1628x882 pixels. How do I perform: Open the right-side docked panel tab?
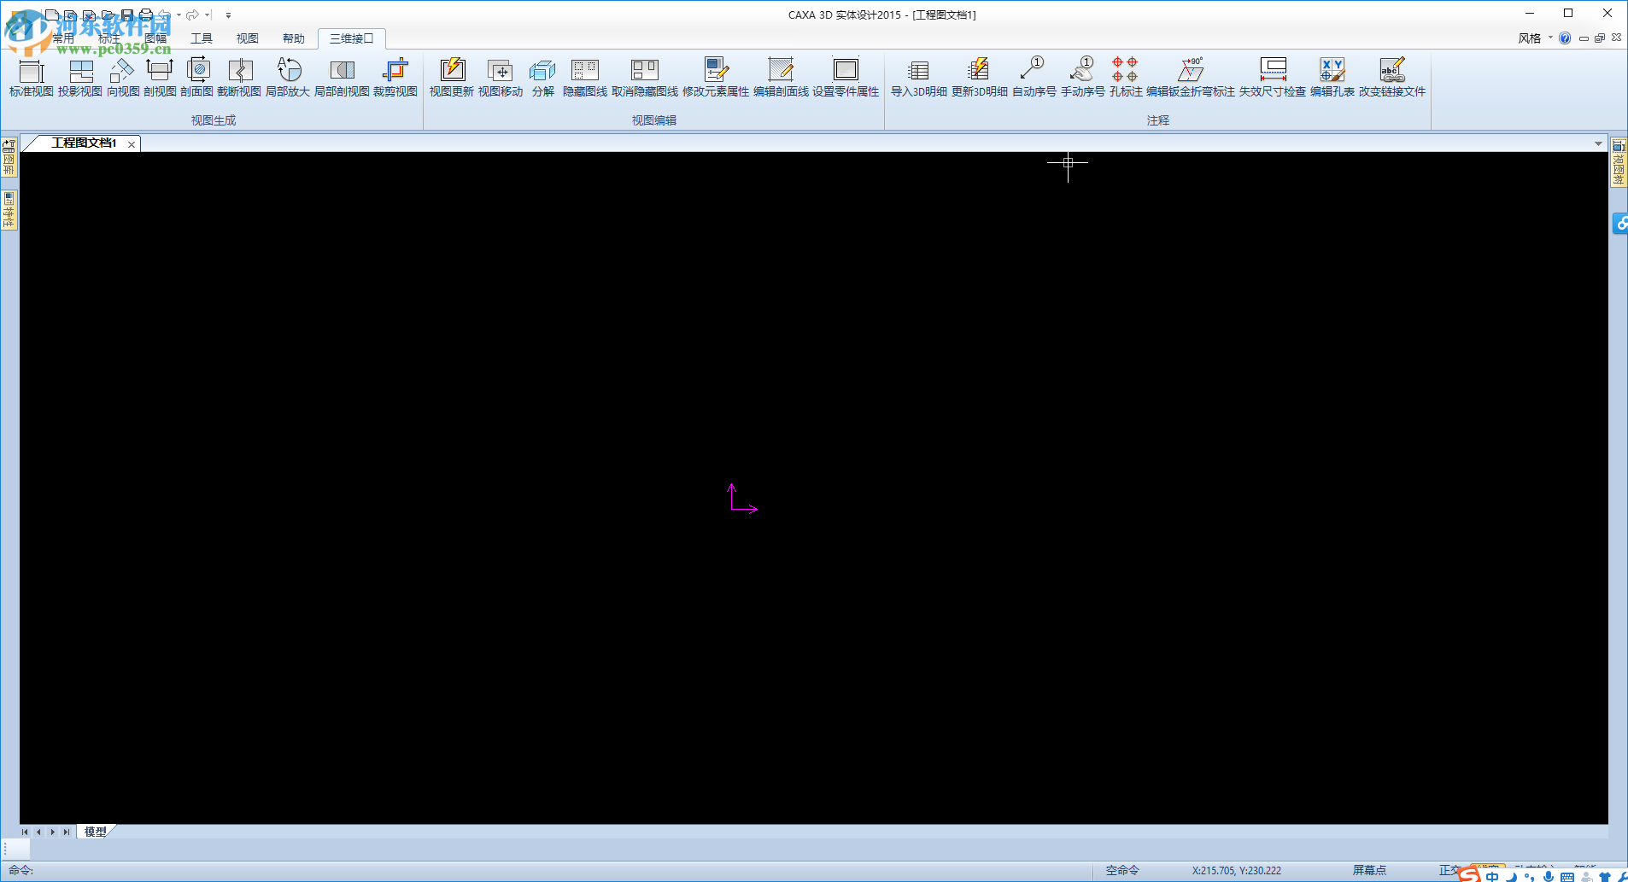pyautogui.click(x=1619, y=162)
